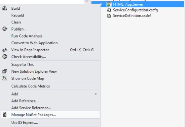Run Code Analysis from the menu
Image resolution: width=185 pixels, height=127 pixels.
click(x=50, y=36)
